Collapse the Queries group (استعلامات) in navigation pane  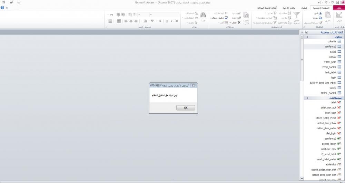click(307, 98)
